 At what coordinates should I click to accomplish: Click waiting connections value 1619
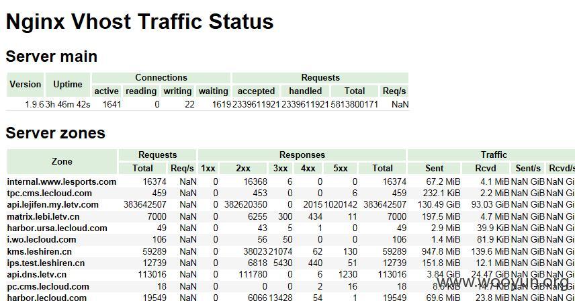(x=222, y=105)
